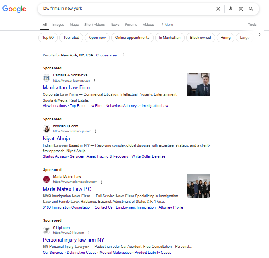Switch to the News tab
This screenshot has height=258, width=269.
coord(115,25)
